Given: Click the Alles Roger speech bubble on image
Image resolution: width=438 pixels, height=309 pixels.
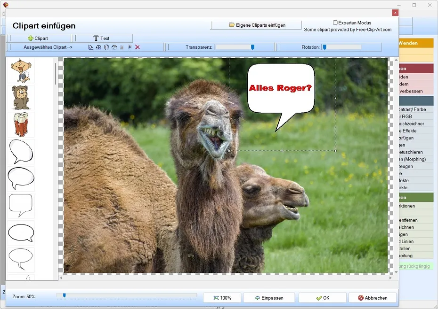Looking at the screenshot, I should pyautogui.click(x=281, y=97).
